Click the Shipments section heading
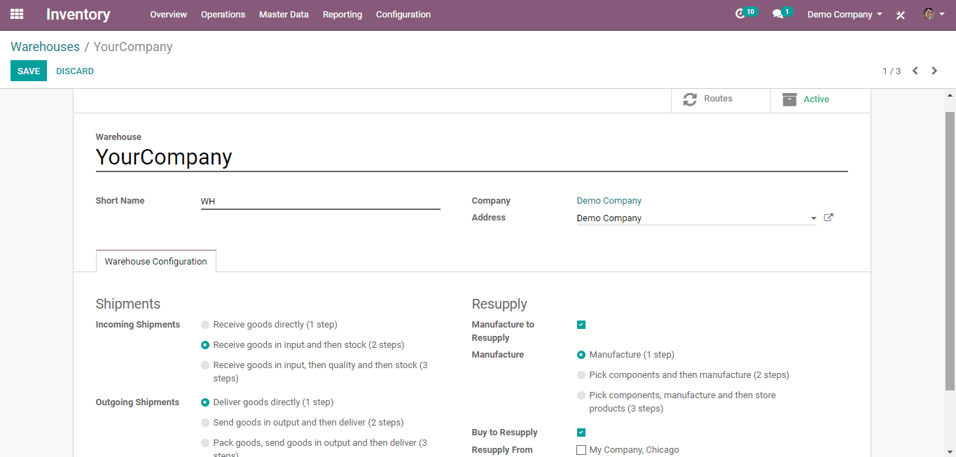 [128, 304]
